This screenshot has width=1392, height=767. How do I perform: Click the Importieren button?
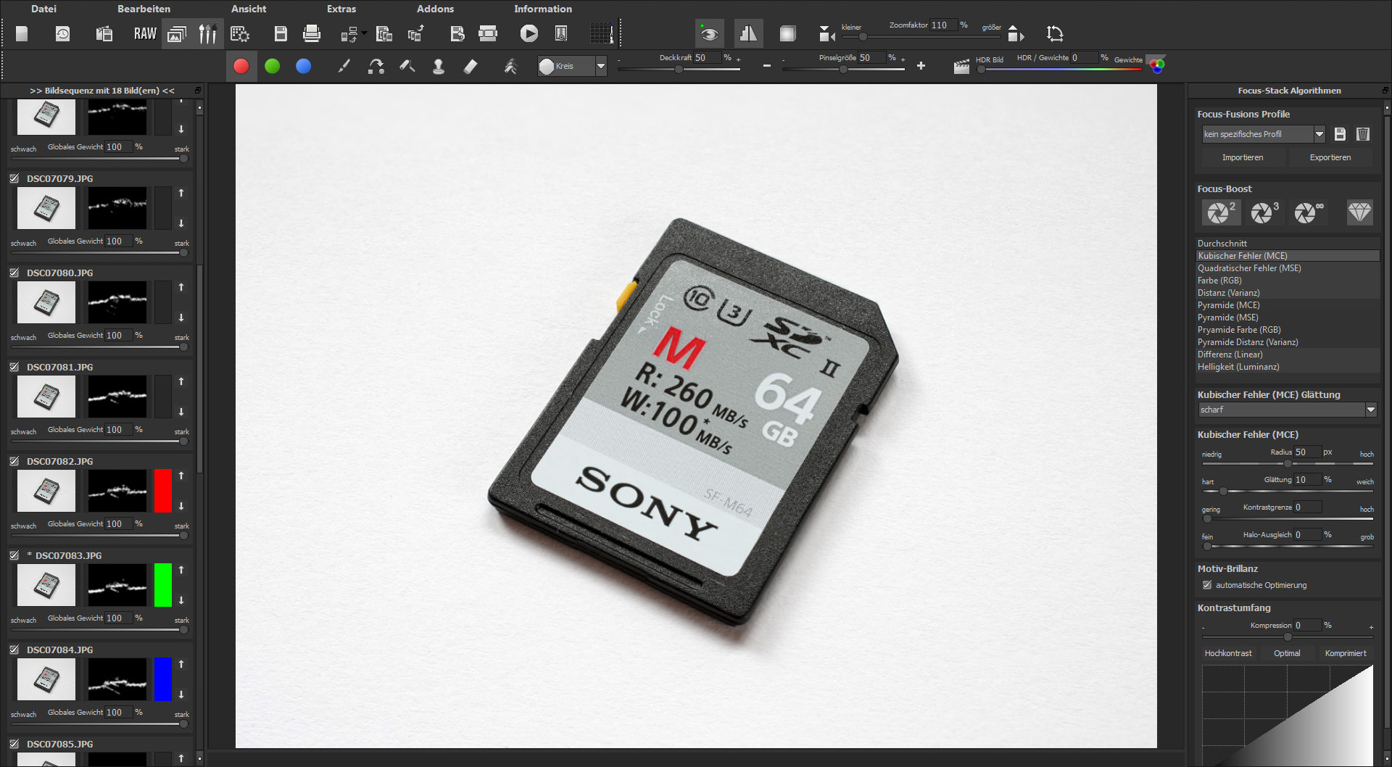coord(1243,157)
